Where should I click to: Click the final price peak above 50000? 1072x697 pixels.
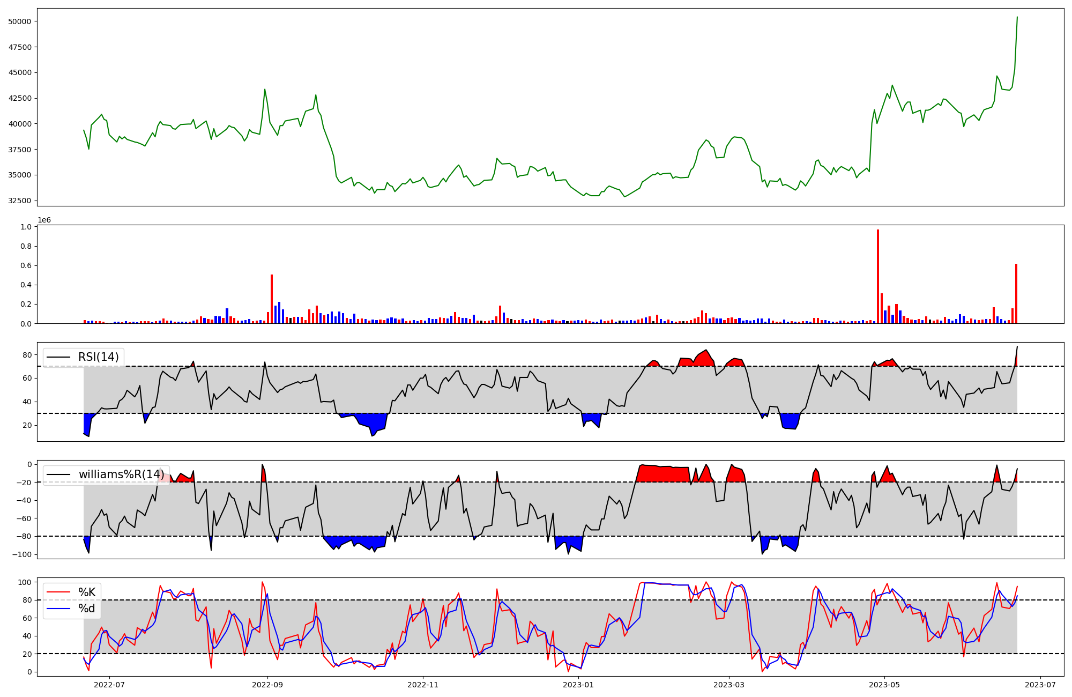click(1017, 18)
